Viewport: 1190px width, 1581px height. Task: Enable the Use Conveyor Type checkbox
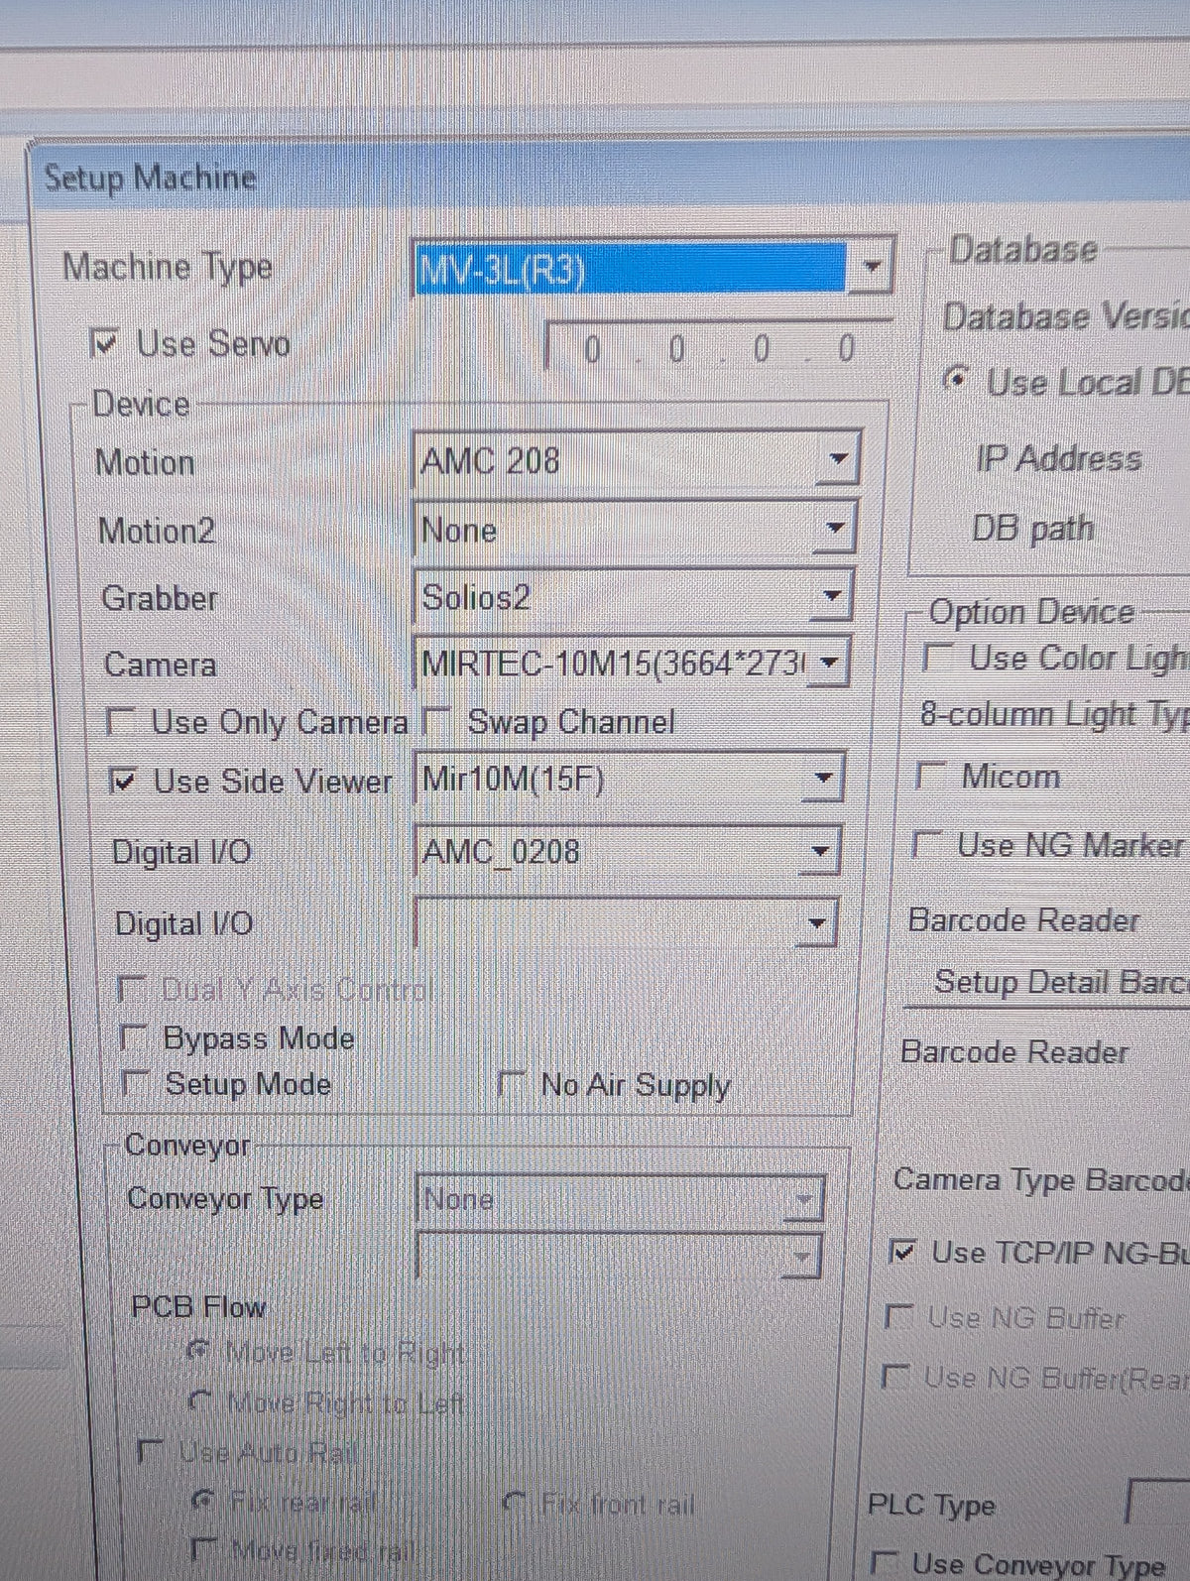click(x=884, y=1564)
